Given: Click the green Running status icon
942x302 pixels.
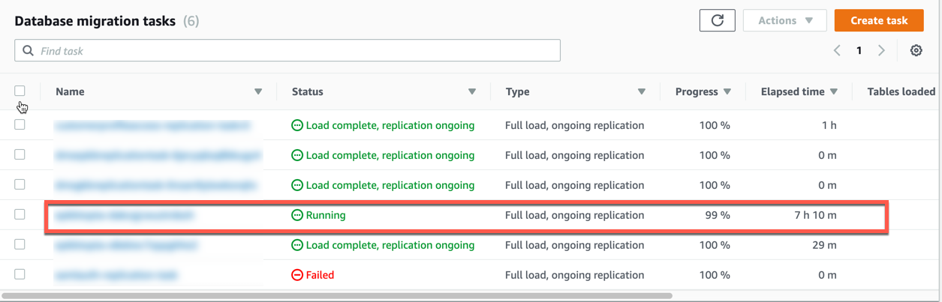Looking at the screenshot, I should point(297,215).
